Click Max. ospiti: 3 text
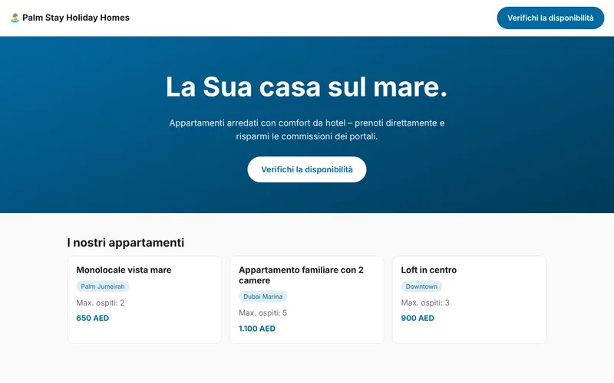Screen dimensions: 614x383 pyautogui.click(x=425, y=303)
